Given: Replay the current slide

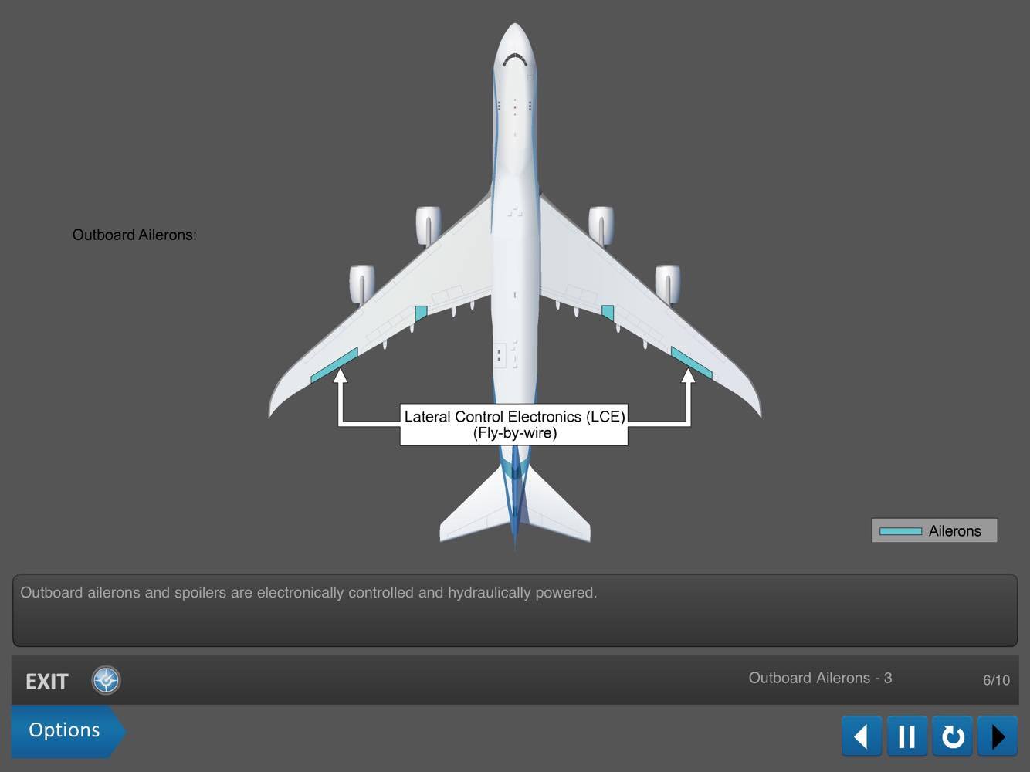Looking at the screenshot, I should click(x=952, y=736).
